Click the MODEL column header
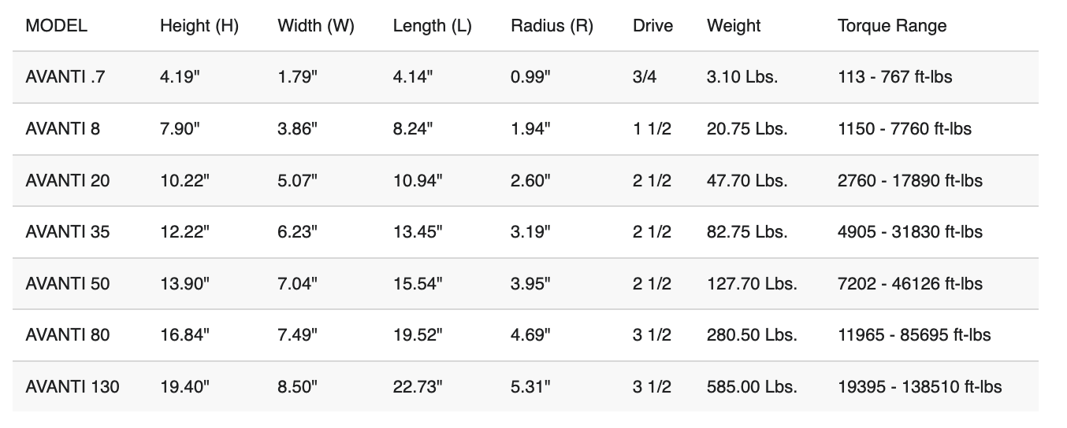The width and height of the screenshot is (1067, 428). pyautogui.click(x=56, y=26)
